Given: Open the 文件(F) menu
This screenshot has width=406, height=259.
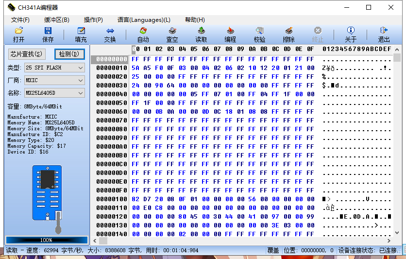Looking at the screenshot, I should pyautogui.click(x=20, y=20).
